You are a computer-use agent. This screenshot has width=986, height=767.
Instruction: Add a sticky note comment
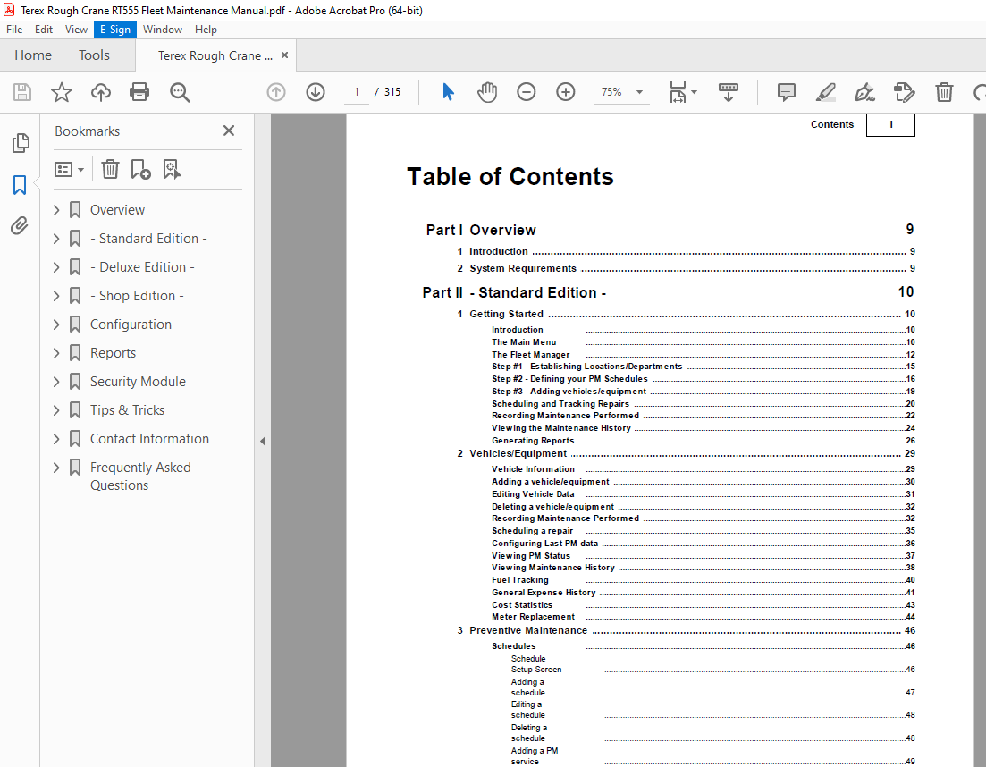pos(786,92)
